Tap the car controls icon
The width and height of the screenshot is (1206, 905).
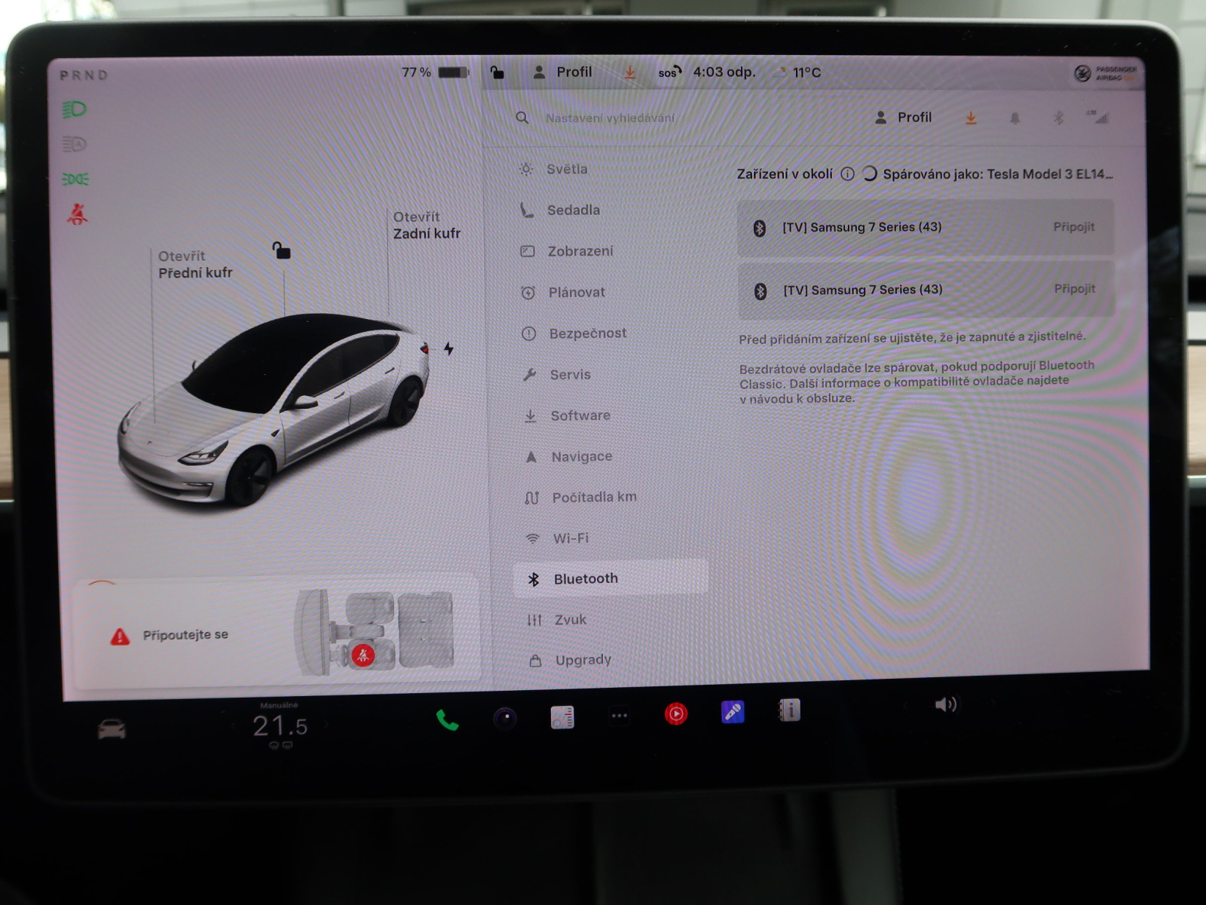(112, 729)
